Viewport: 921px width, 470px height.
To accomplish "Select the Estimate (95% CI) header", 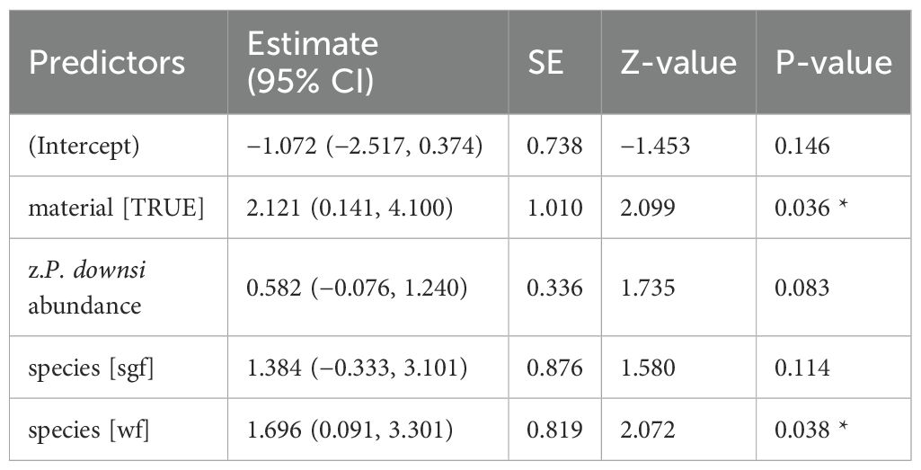I will pyautogui.click(x=313, y=62).
